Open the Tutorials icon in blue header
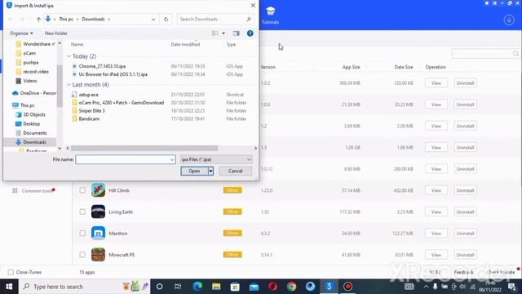This screenshot has width=522, height=294. click(270, 15)
